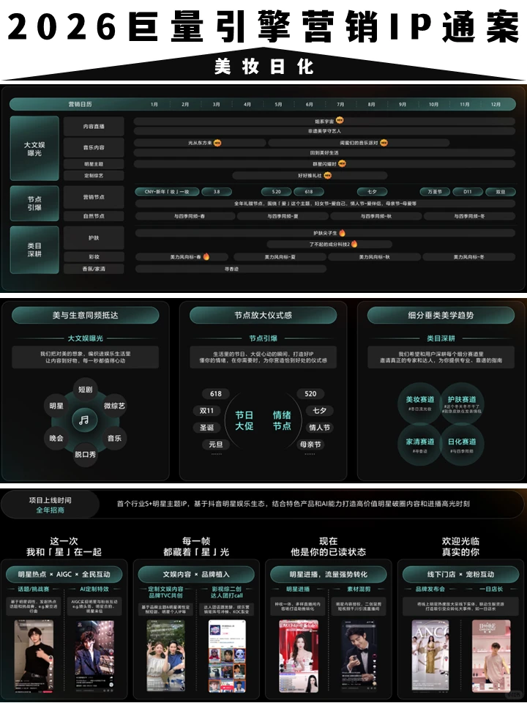Click the NEW badge beside 好好推礼社
This screenshot has height=703, width=527.
click(328, 175)
